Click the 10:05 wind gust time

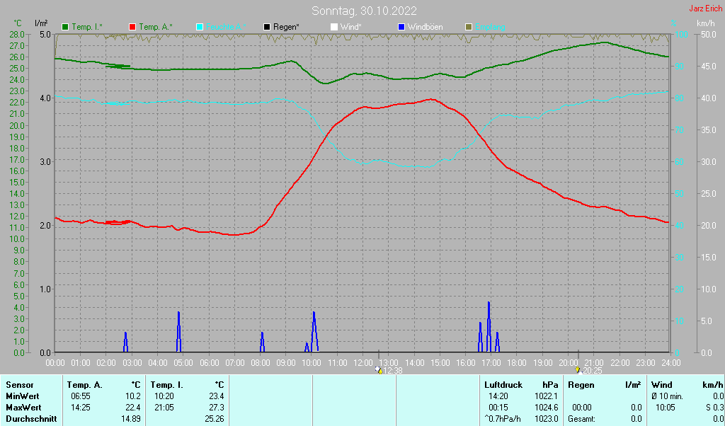(x=666, y=408)
